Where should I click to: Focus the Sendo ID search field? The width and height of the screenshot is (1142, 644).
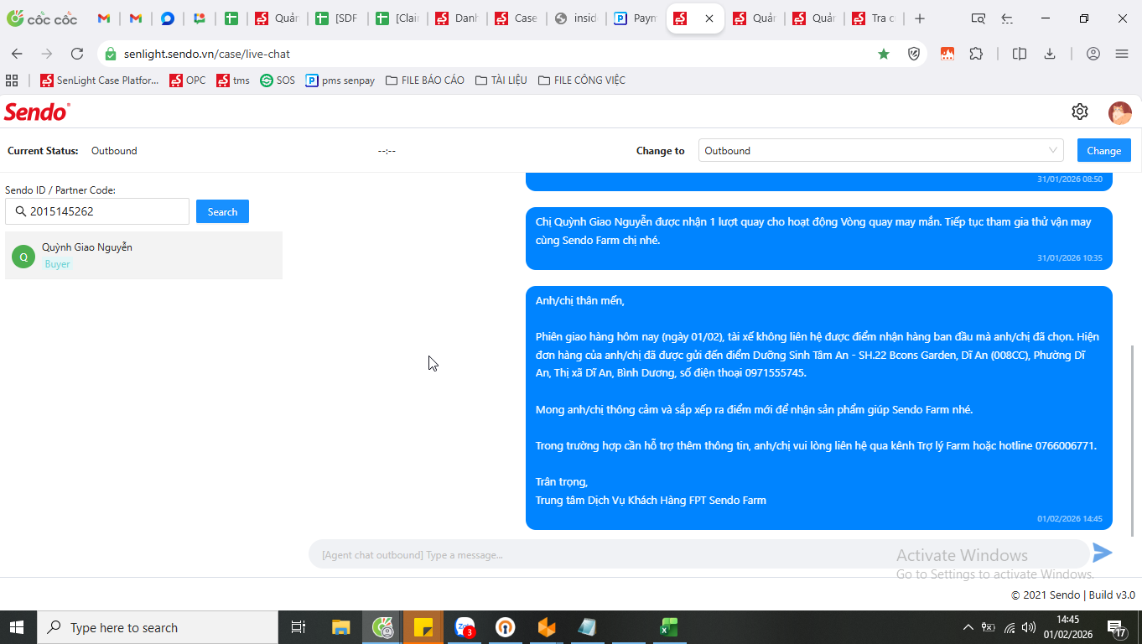pyautogui.click(x=97, y=211)
